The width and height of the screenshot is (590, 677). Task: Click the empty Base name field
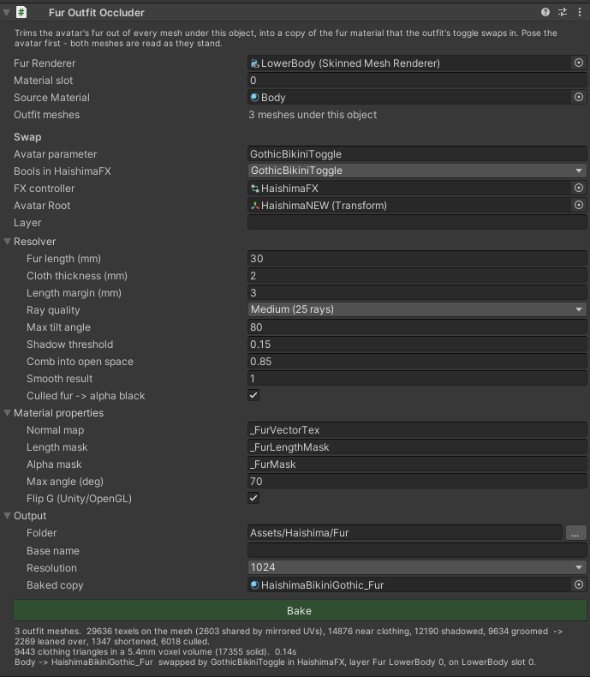click(417, 550)
